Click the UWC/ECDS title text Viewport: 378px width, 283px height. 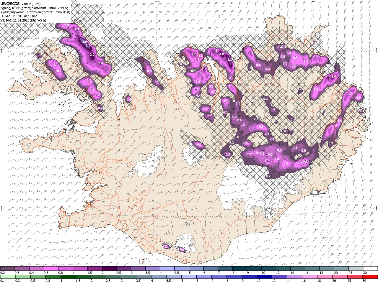click(10, 4)
